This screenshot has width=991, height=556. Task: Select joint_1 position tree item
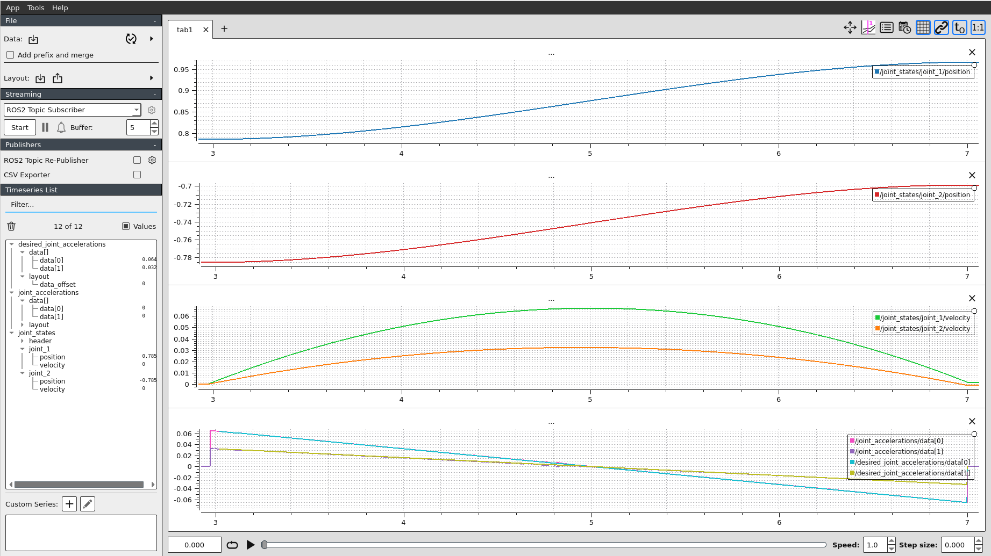tap(52, 357)
